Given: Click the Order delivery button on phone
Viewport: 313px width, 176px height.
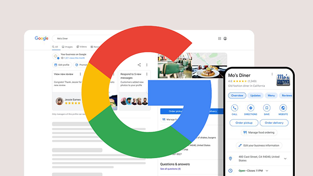Looking at the screenshot, I should pyautogui.click(x=274, y=123).
